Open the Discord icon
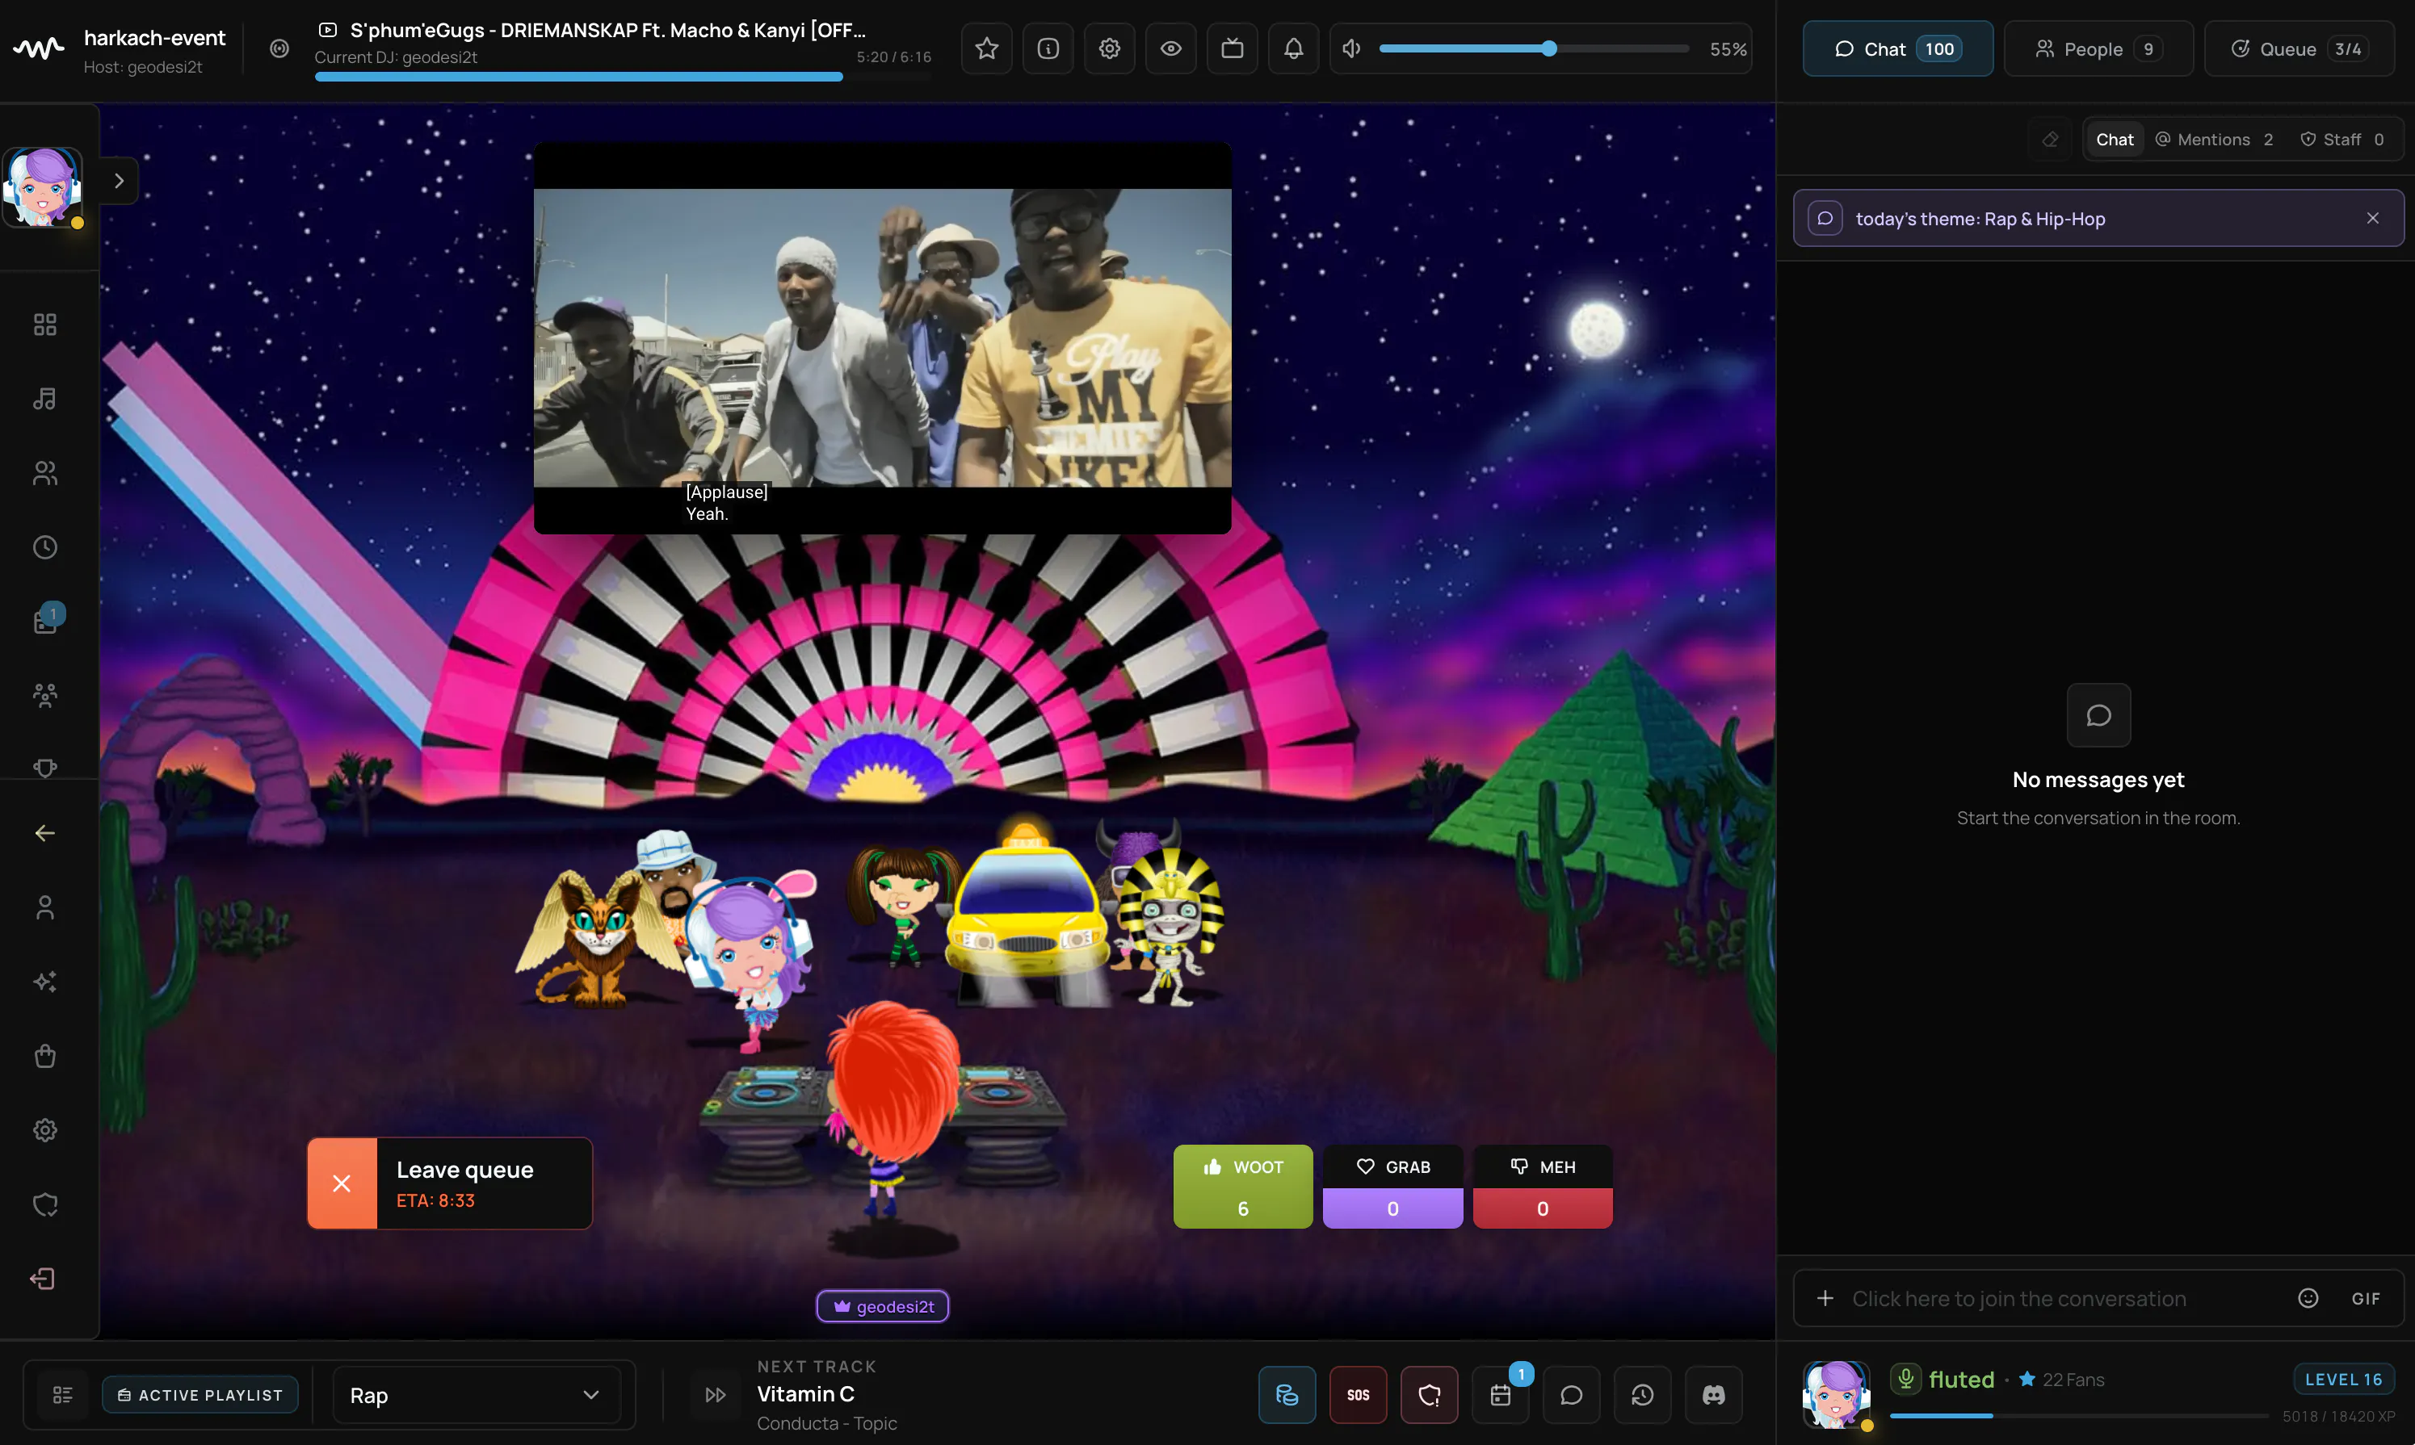The height and width of the screenshot is (1445, 2415). [x=1714, y=1395]
